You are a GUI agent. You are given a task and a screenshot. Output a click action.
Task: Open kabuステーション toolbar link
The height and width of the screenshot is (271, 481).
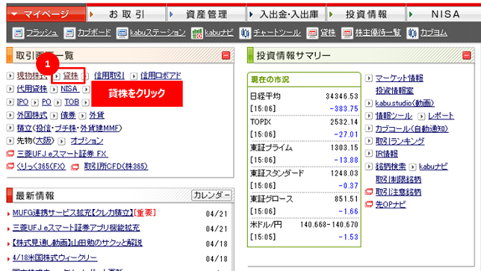pos(158,33)
